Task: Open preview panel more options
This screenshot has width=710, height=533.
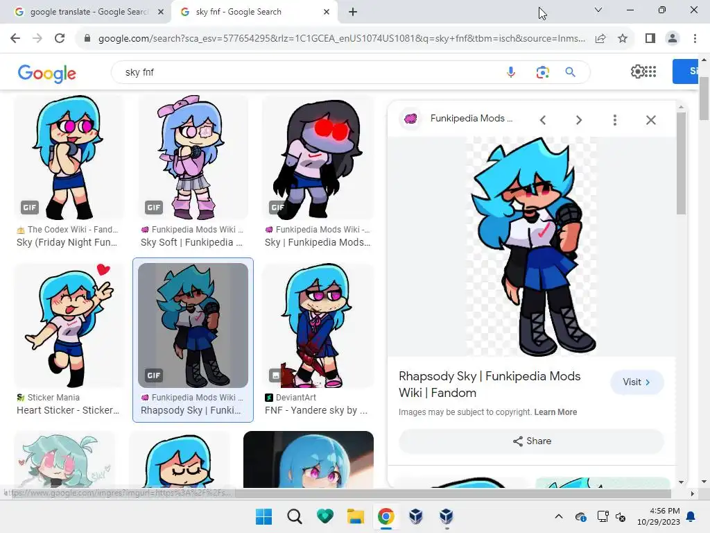Action: (614, 120)
